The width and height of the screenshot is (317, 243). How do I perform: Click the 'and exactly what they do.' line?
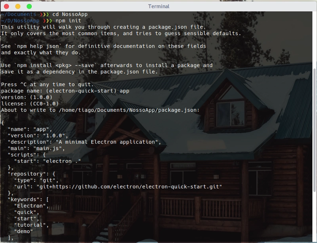coord(41,53)
